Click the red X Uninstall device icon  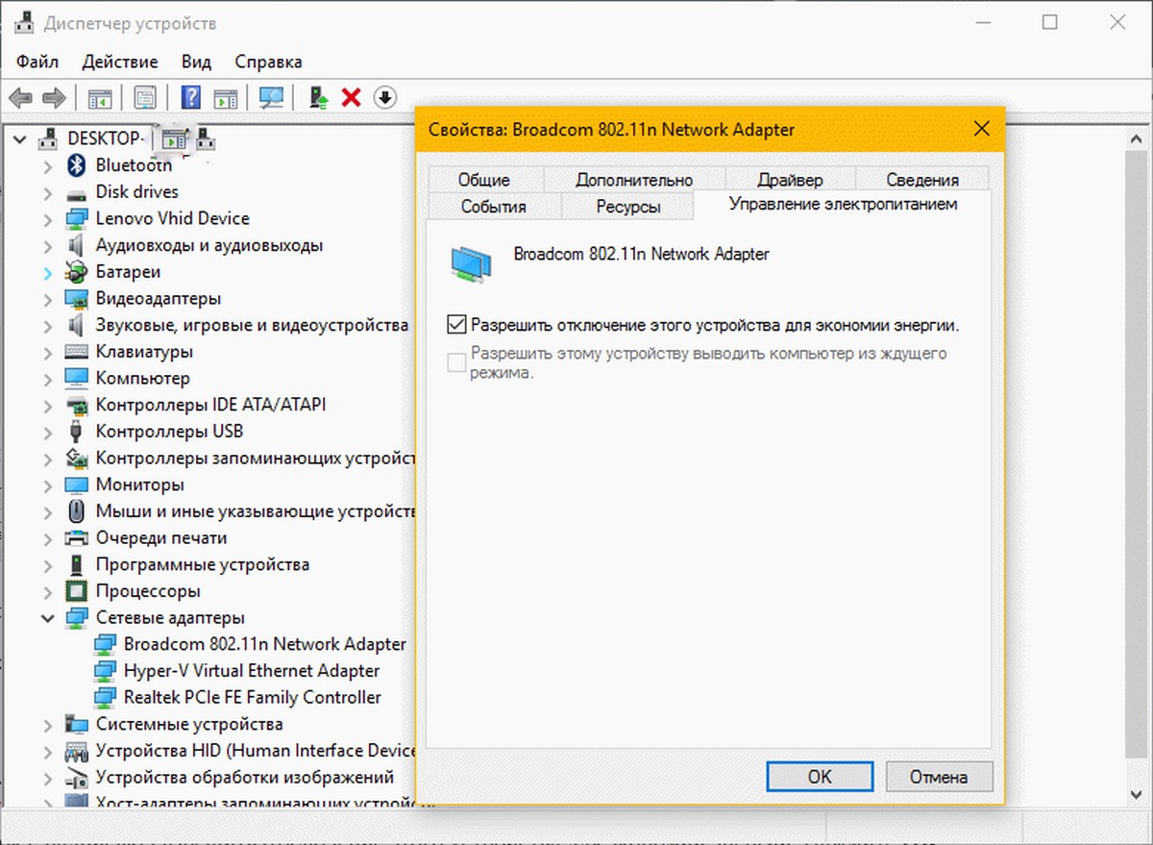pyautogui.click(x=352, y=97)
